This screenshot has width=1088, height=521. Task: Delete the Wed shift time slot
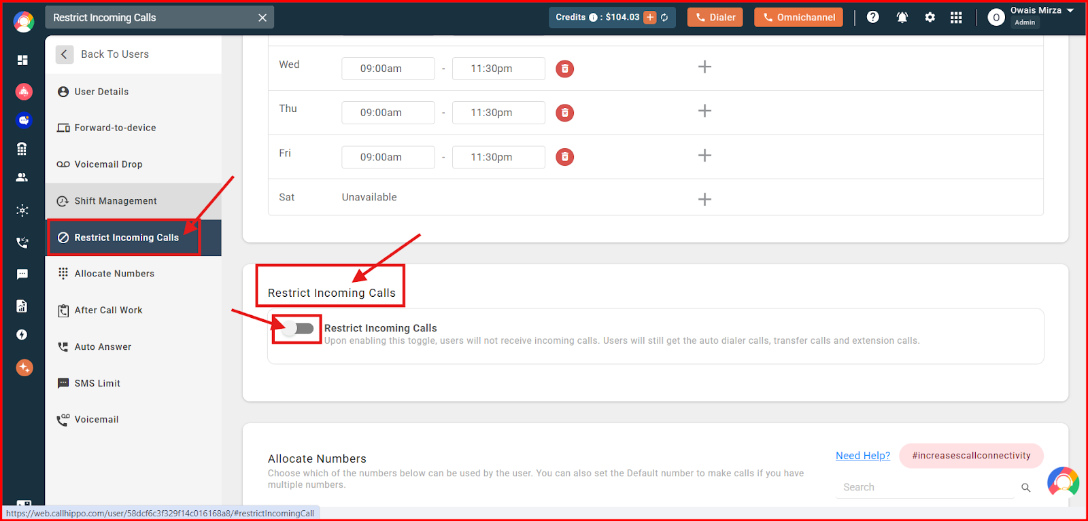coord(564,69)
